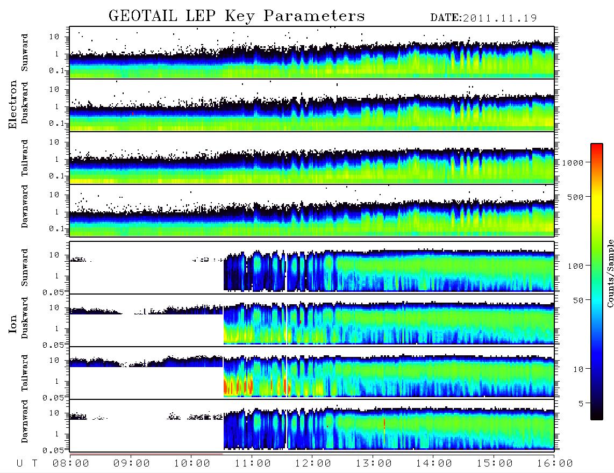The width and height of the screenshot is (614, 473).
Task: Click the colorbar tick value 5
Action: pos(581,403)
